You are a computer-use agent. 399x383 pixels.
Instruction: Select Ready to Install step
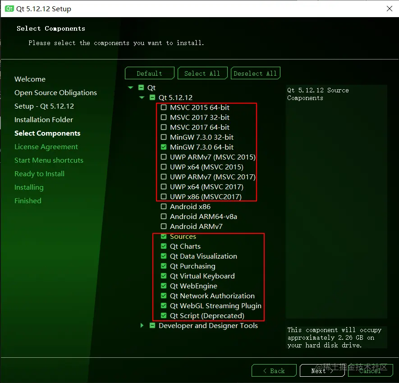point(39,174)
